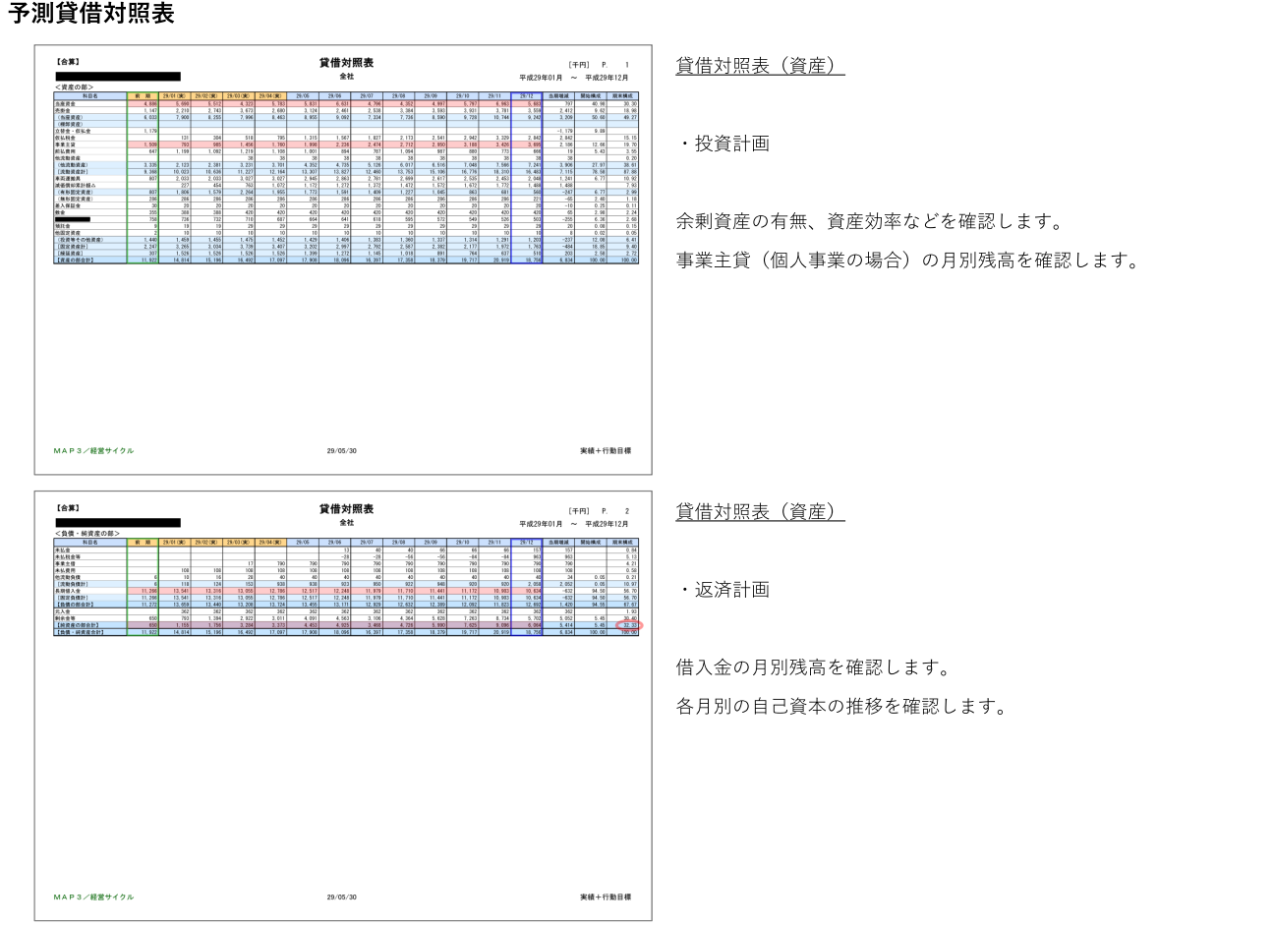The height and width of the screenshot is (926, 1273).
Task: Click 全社 under the page 1 report title
Action: pos(346,76)
